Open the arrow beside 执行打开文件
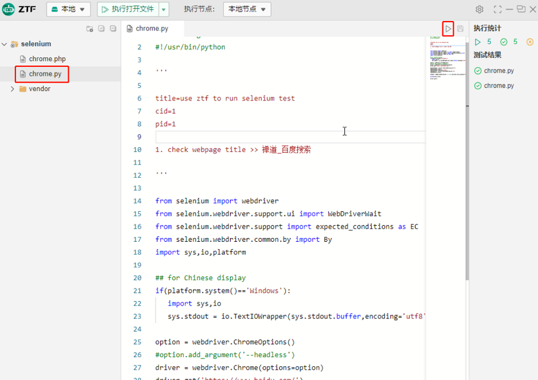 tap(164, 10)
